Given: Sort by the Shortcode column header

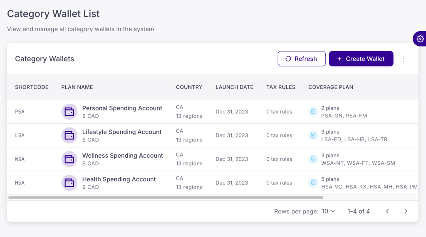Looking at the screenshot, I should click(32, 87).
